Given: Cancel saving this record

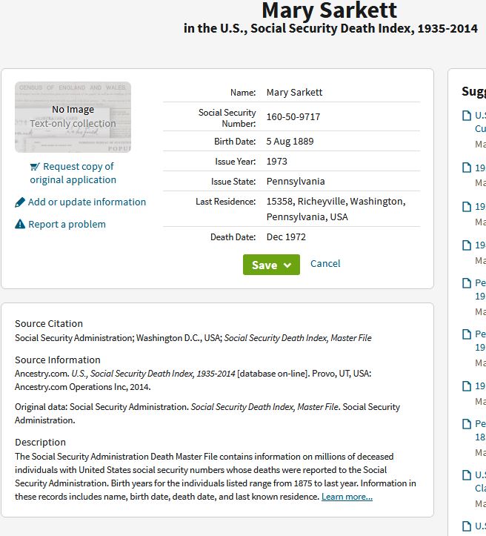Looking at the screenshot, I should 325,264.
